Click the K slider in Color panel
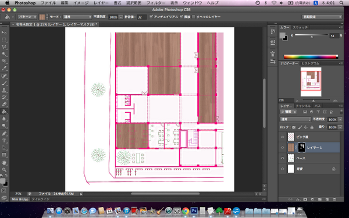 click(x=311, y=35)
